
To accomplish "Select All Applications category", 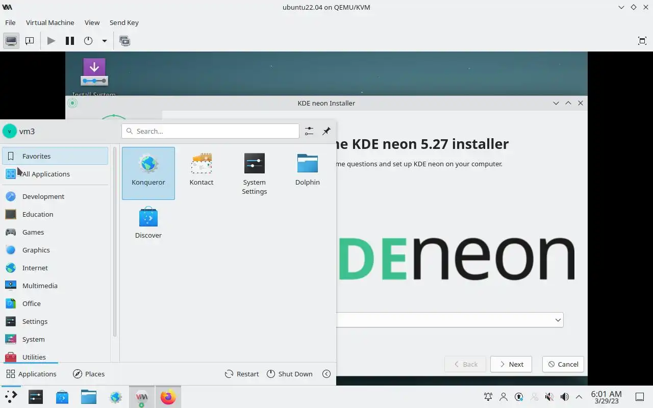I will [55, 174].
